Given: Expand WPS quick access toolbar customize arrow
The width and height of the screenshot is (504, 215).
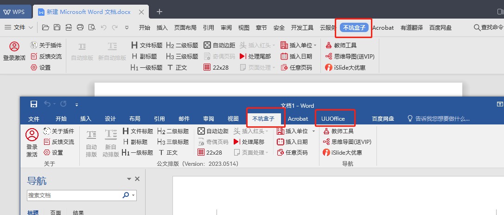Looking at the screenshot, I should [127, 28].
